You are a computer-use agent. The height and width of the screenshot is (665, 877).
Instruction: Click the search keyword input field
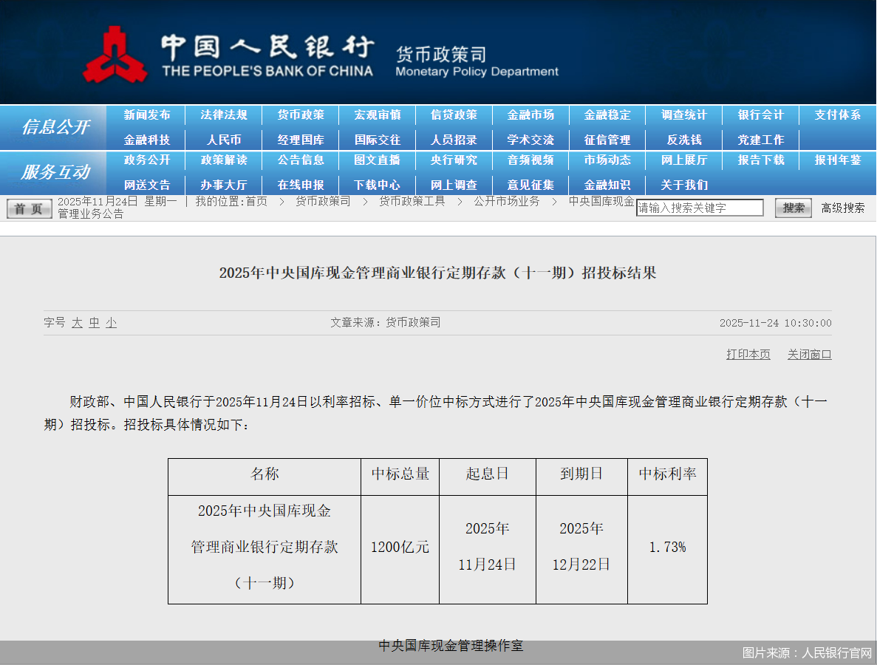[699, 208]
